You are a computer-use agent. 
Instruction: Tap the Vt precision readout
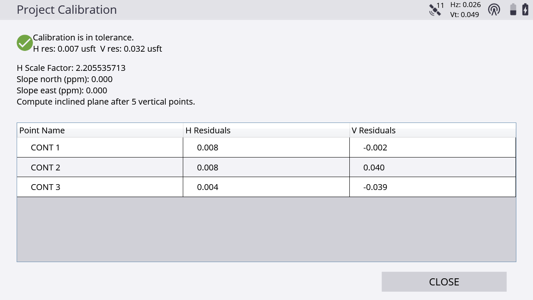pos(464,15)
